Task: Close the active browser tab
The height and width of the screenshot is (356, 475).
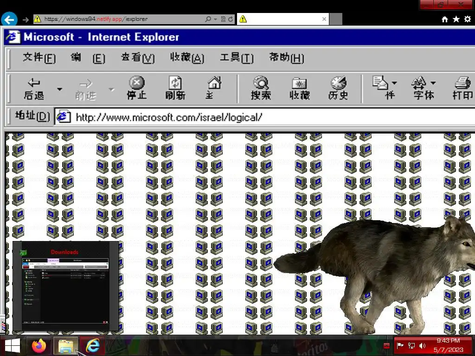Action: [x=324, y=19]
